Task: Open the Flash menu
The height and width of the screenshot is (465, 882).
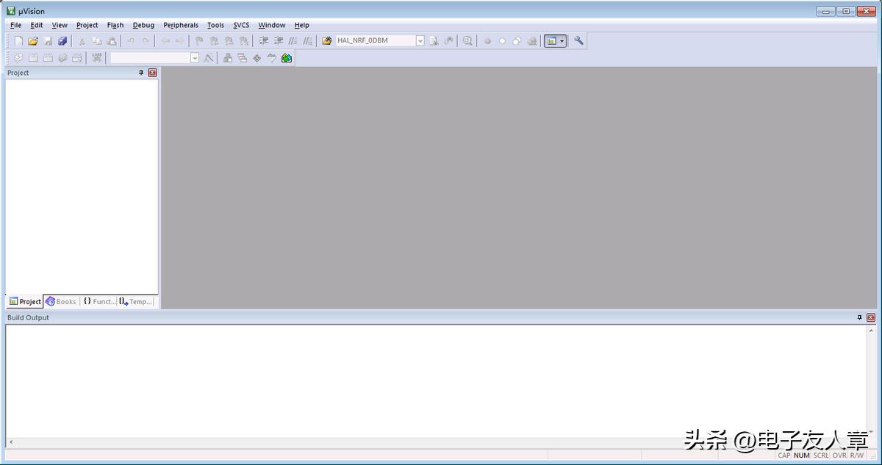Action: point(115,25)
